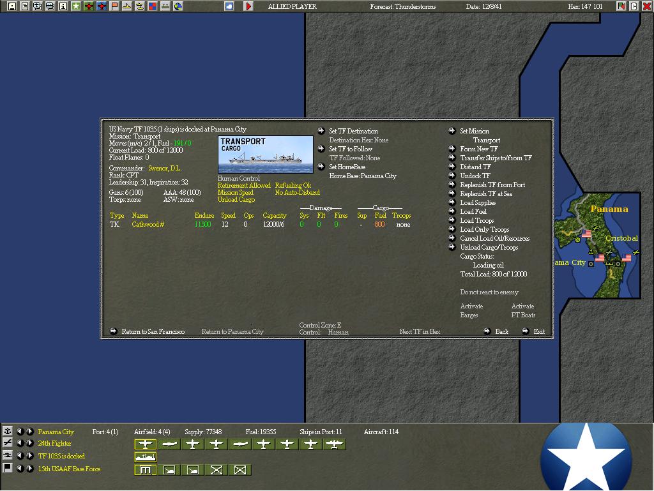This screenshot has height=491, width=654.
Task: Click Return to San Francisco
Action: point(153,331)
